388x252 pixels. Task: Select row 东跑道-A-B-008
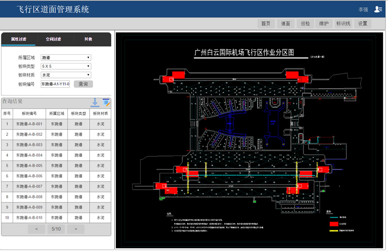point(56,197)
